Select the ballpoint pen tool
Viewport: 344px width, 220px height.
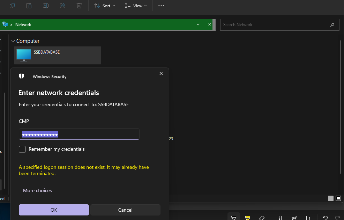233,218
